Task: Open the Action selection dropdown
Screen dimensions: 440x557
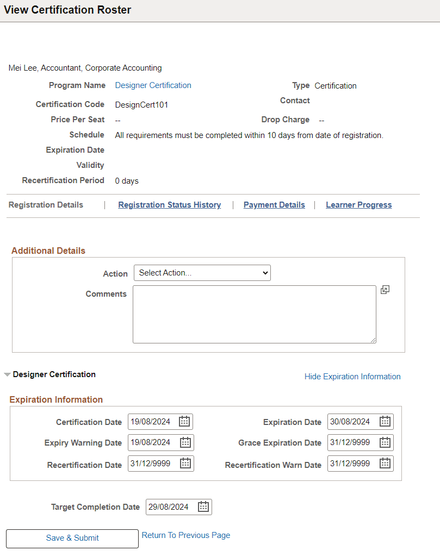Action: [202, 272]
